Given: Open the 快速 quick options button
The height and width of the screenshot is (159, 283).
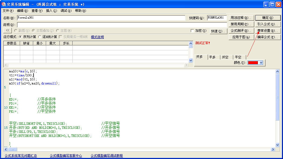Looking at the screenshot, I should point(218,31).
